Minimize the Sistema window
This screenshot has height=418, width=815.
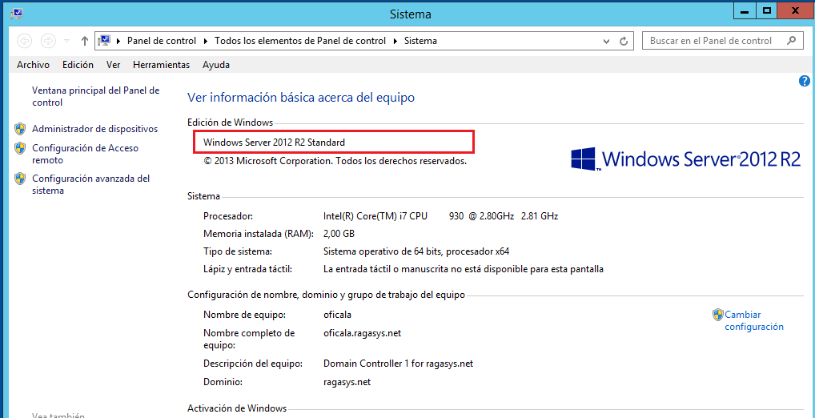click(746, 10)
